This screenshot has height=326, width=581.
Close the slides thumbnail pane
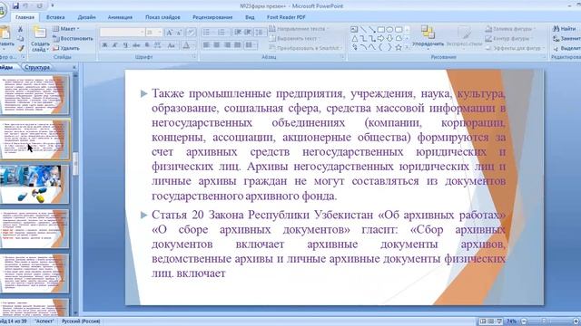(x=74, y=67)
